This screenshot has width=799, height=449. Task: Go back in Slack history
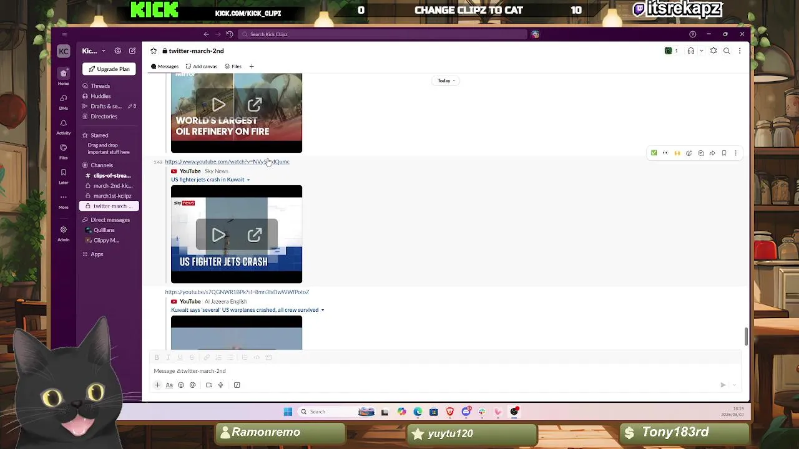207,34
